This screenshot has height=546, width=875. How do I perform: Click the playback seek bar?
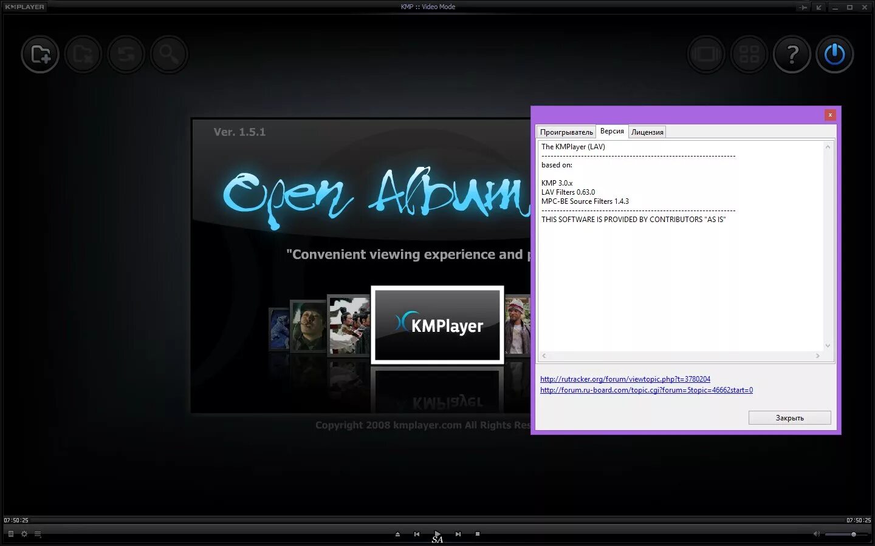pyautogui.click(x=437, y=521)
